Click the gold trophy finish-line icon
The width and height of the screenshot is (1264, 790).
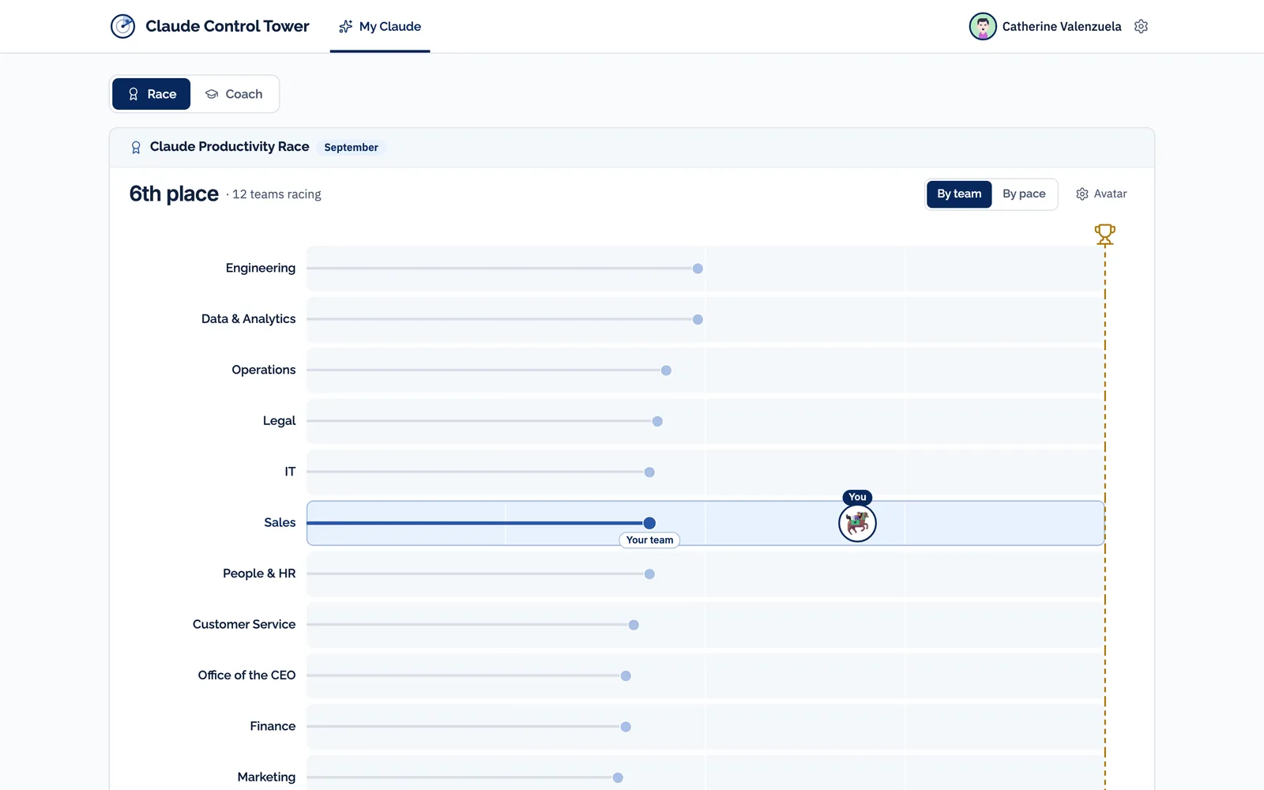pyautogui.click(x=1104, y=235)
